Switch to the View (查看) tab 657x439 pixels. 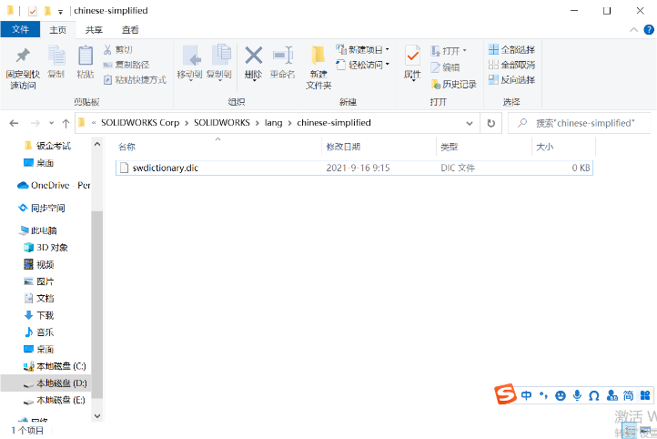pyautogui.click(x=130, y=30)
